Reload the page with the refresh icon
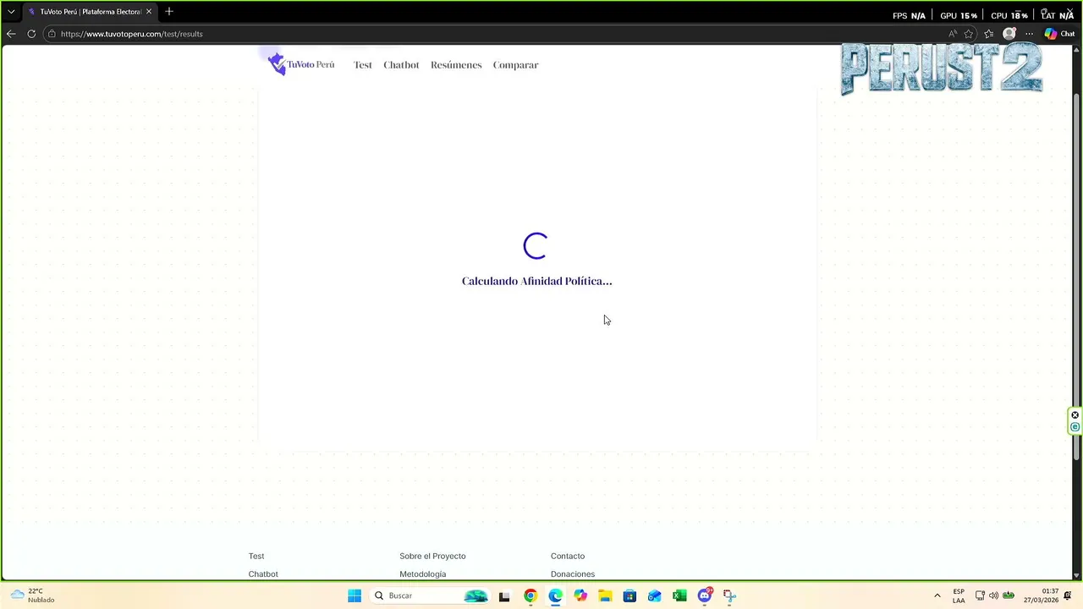 (31, 34)
